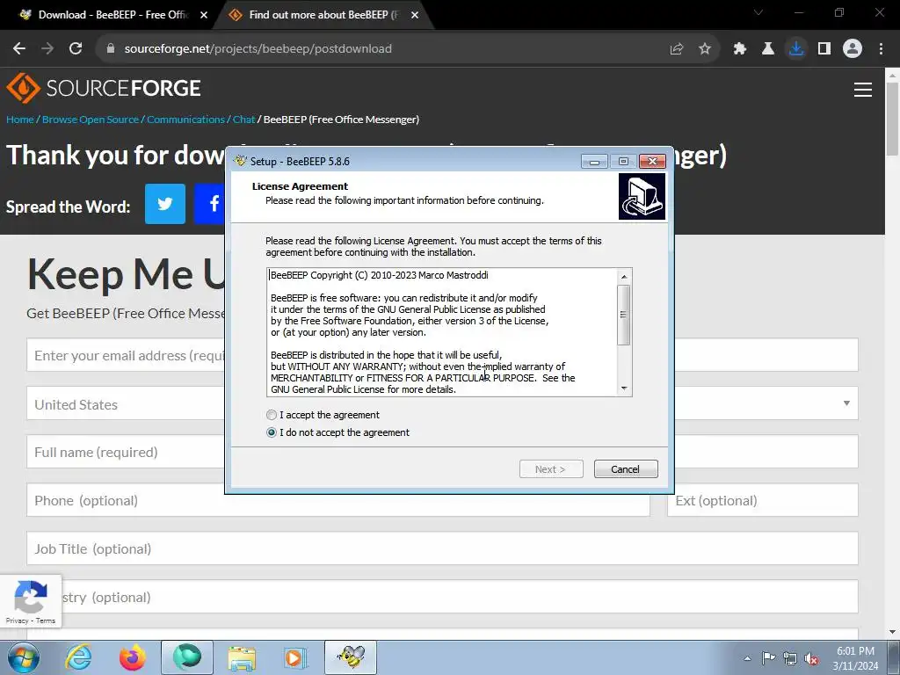The image size is (900, 675).
Task: Click the share page icon in address bar
Action: point(677,49)
